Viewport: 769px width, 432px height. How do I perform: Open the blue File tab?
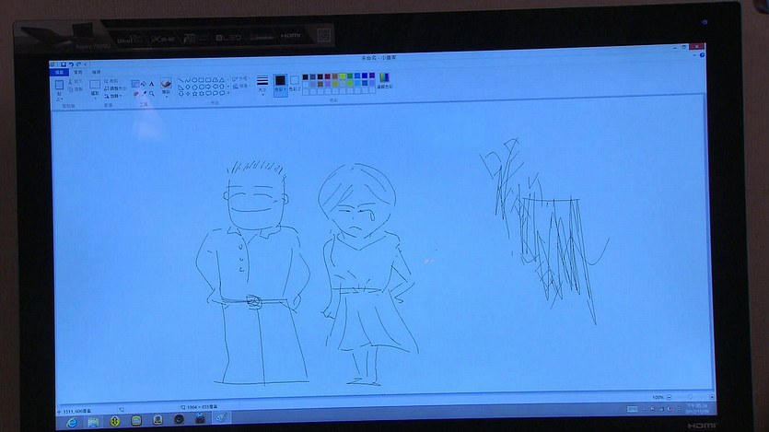click(60, 71)
